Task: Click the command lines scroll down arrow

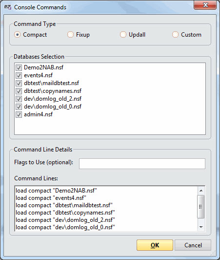Action: click(201, 227)
